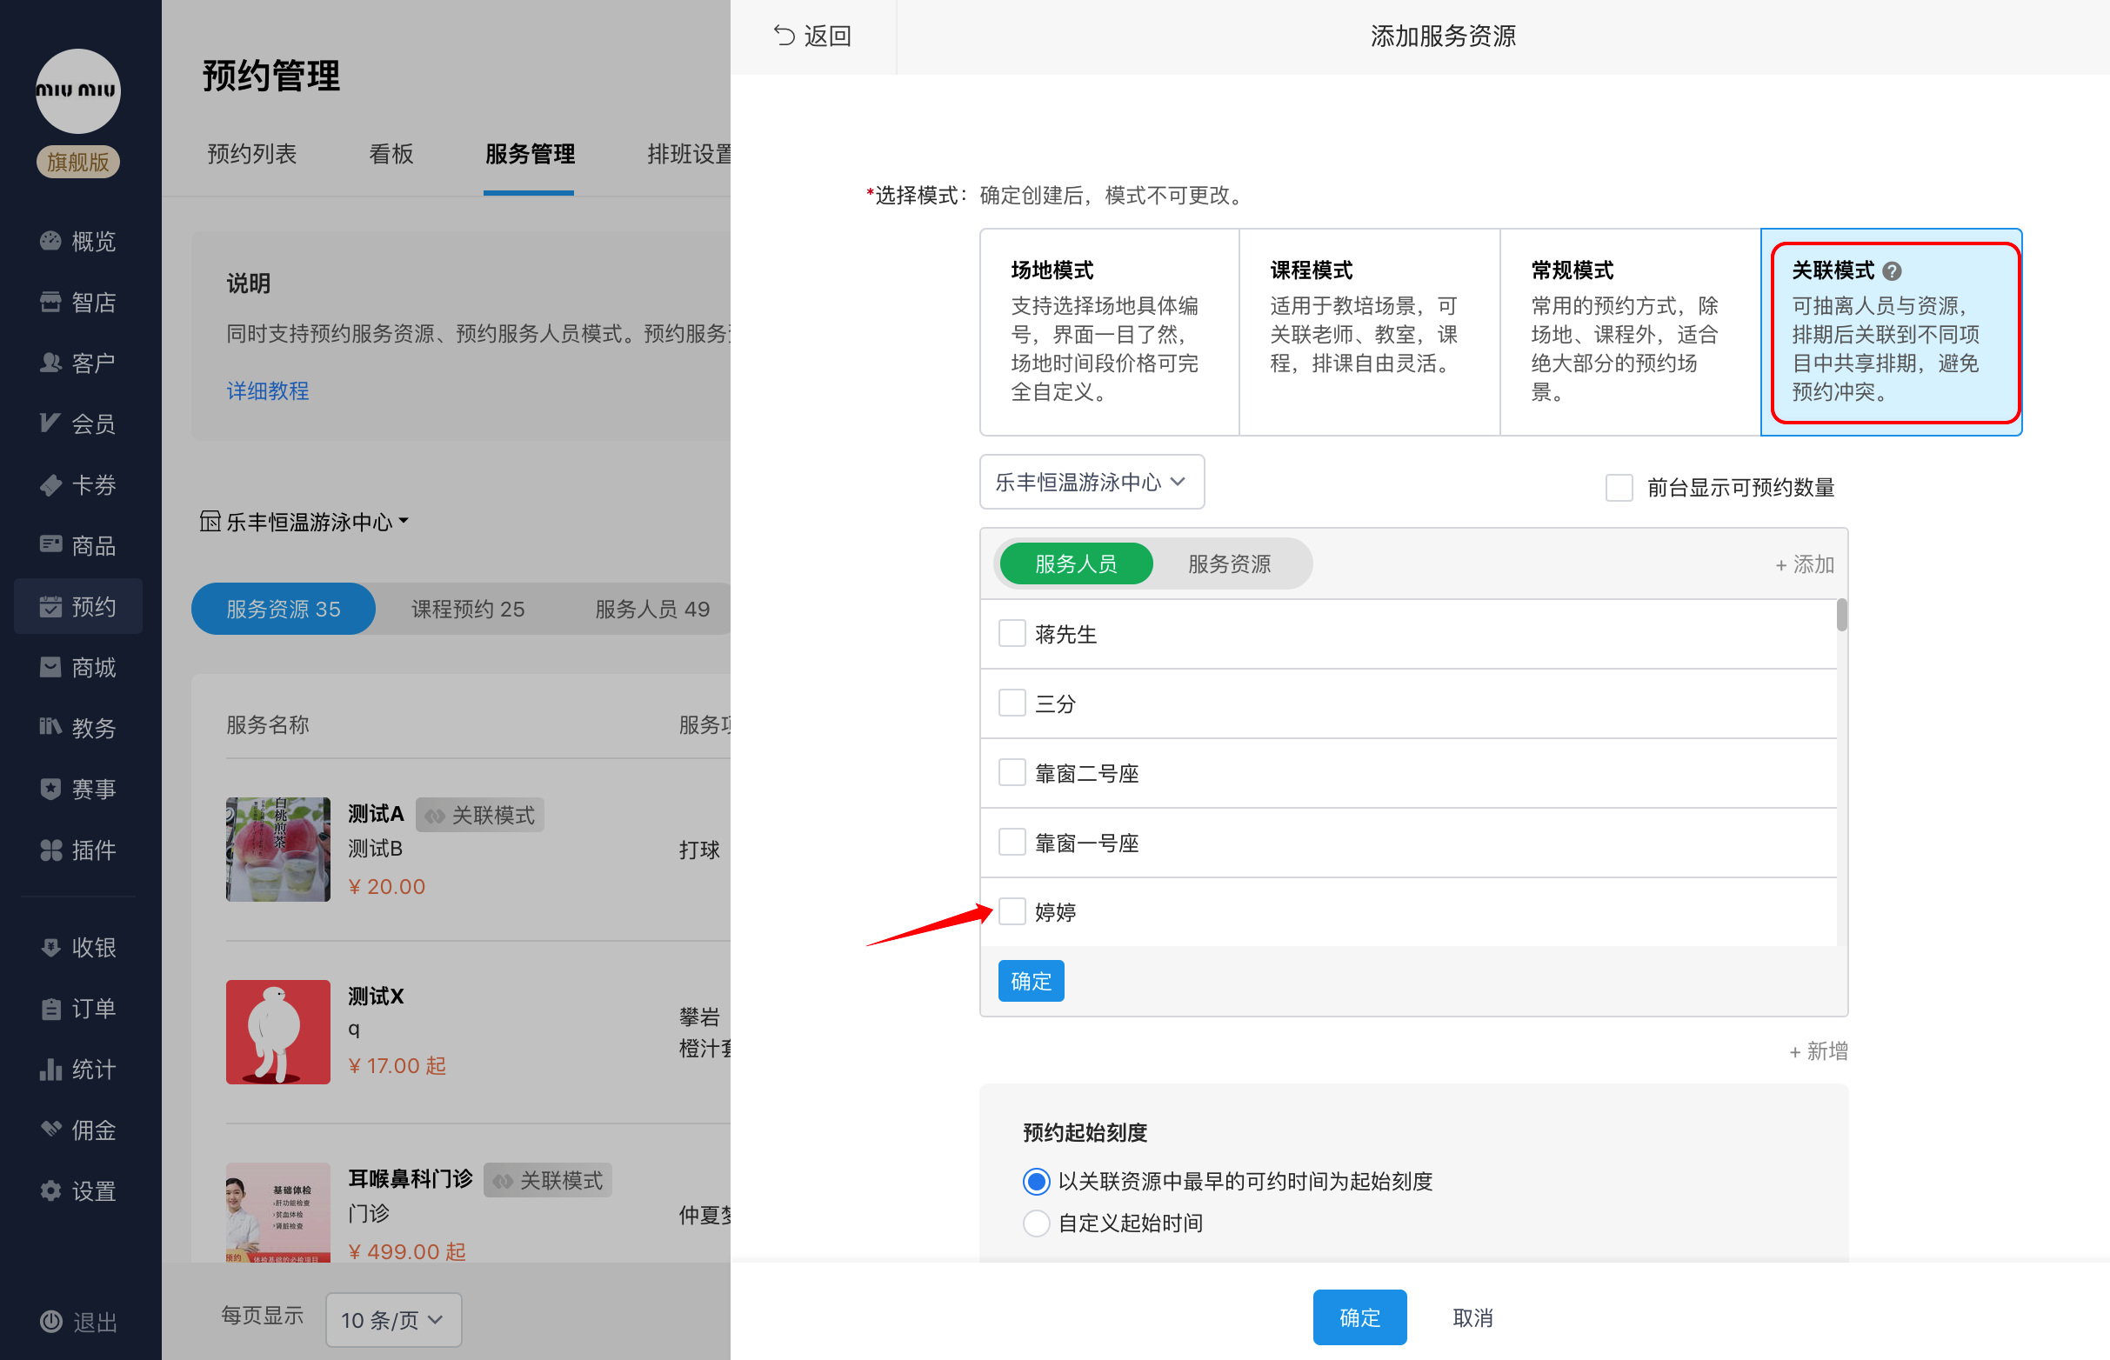2110x1360 pixels.
Task: Open the 插件 plugins icon in sidebar
Action: 50,850
